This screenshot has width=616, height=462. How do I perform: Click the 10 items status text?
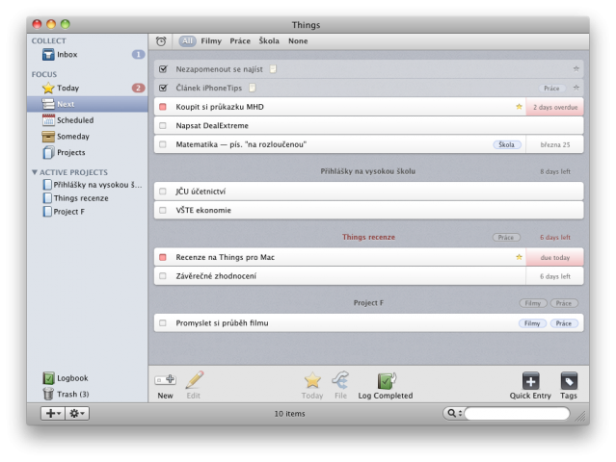(x=289, y=413)
